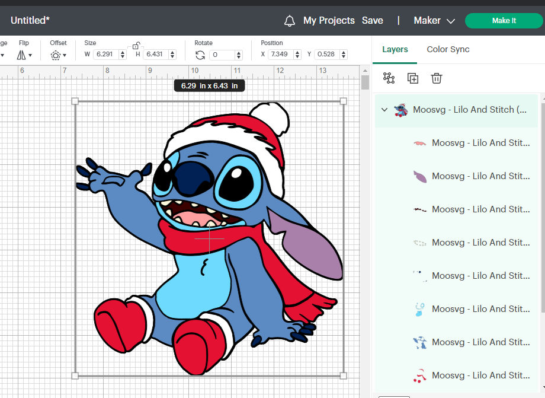Select the layer with purple ear thumbnail

[x=456, y=176]
